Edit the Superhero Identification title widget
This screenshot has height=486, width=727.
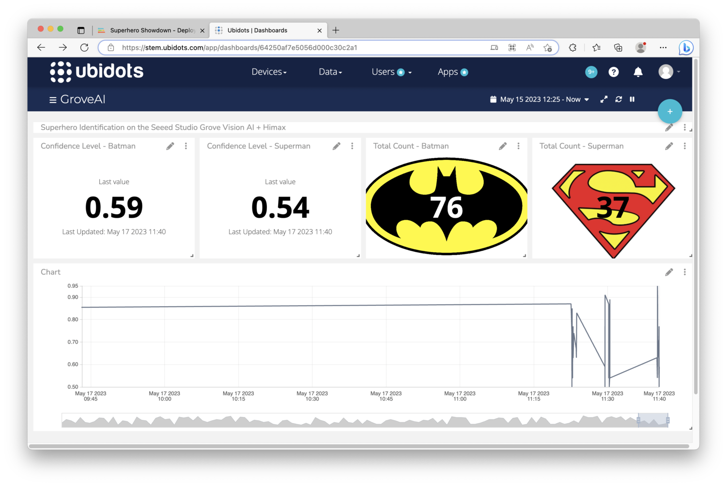[669, 127]
